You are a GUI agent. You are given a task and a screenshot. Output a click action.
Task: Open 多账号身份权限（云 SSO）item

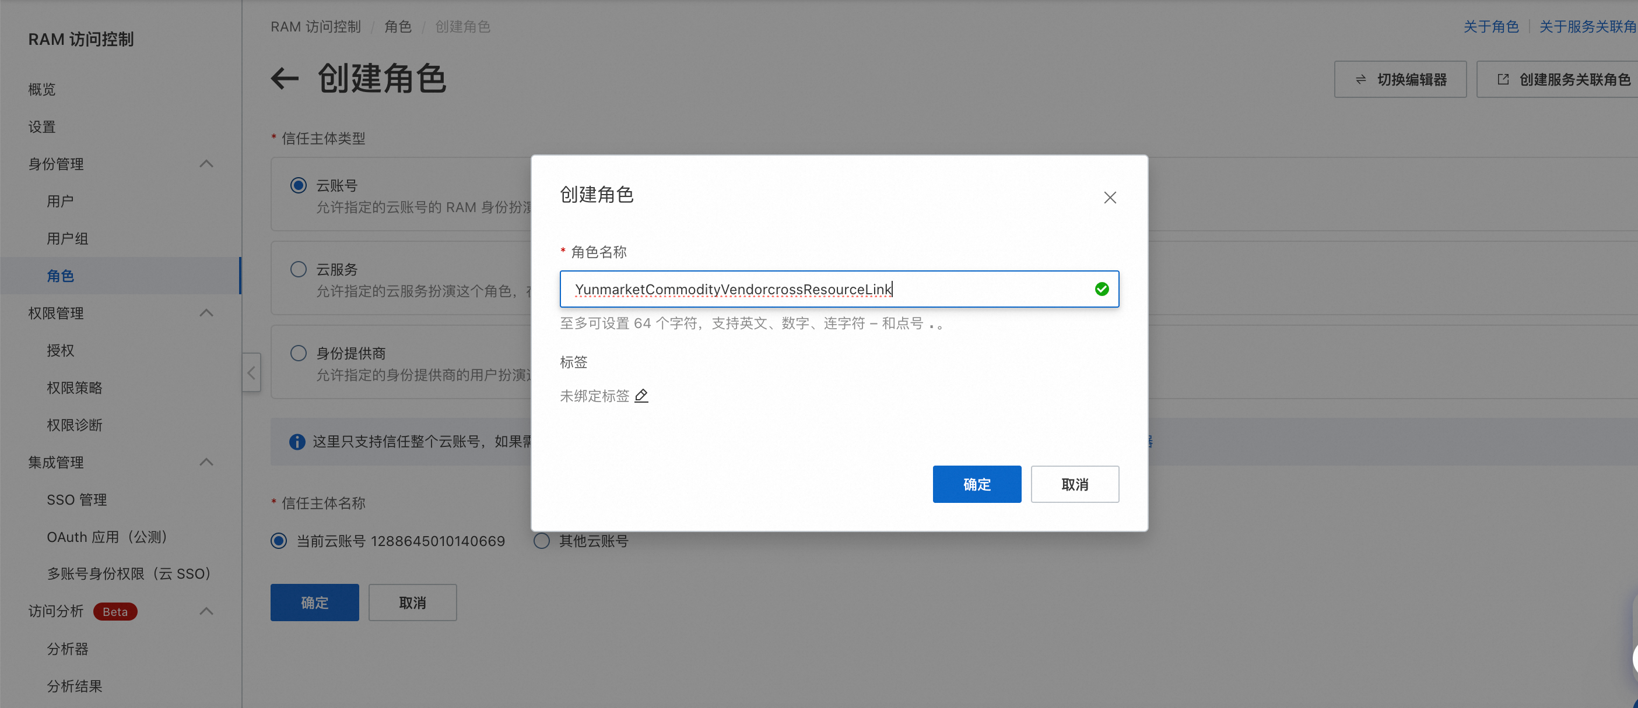pos(129,574)
